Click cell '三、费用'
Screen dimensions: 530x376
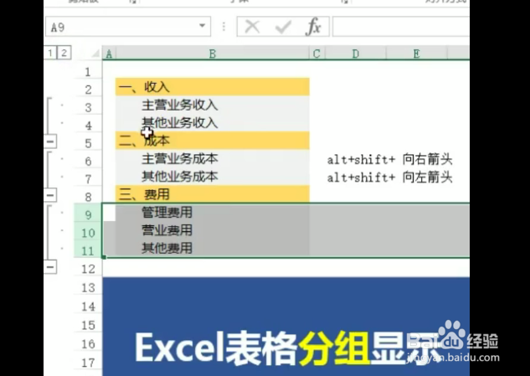pos(213,194)
